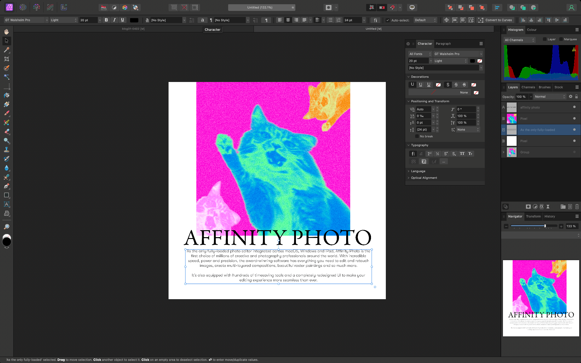
Task: Enable the No break checkbox
Action: point(417,136)
